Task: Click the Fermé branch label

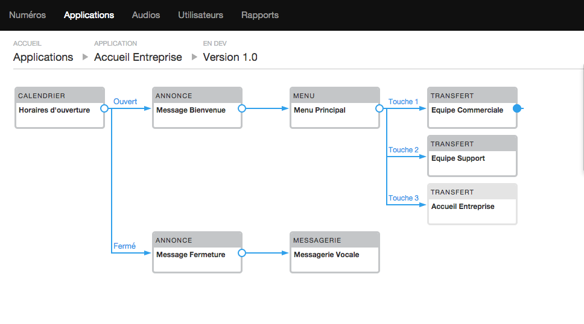Action: point(124,246)
